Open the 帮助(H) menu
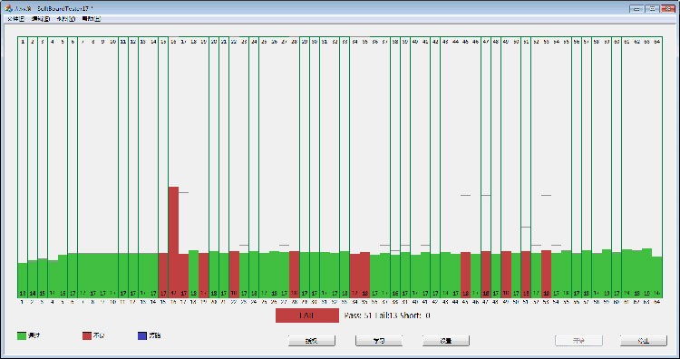The height and width of the screenshot is (359, 680). point(92,19)
